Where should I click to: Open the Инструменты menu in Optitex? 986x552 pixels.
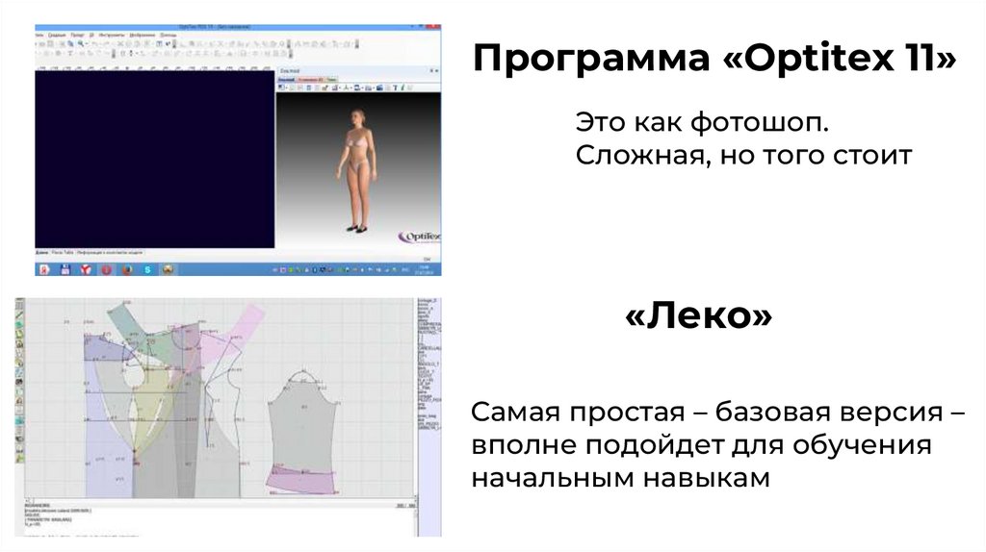click(x=112, y=36)
